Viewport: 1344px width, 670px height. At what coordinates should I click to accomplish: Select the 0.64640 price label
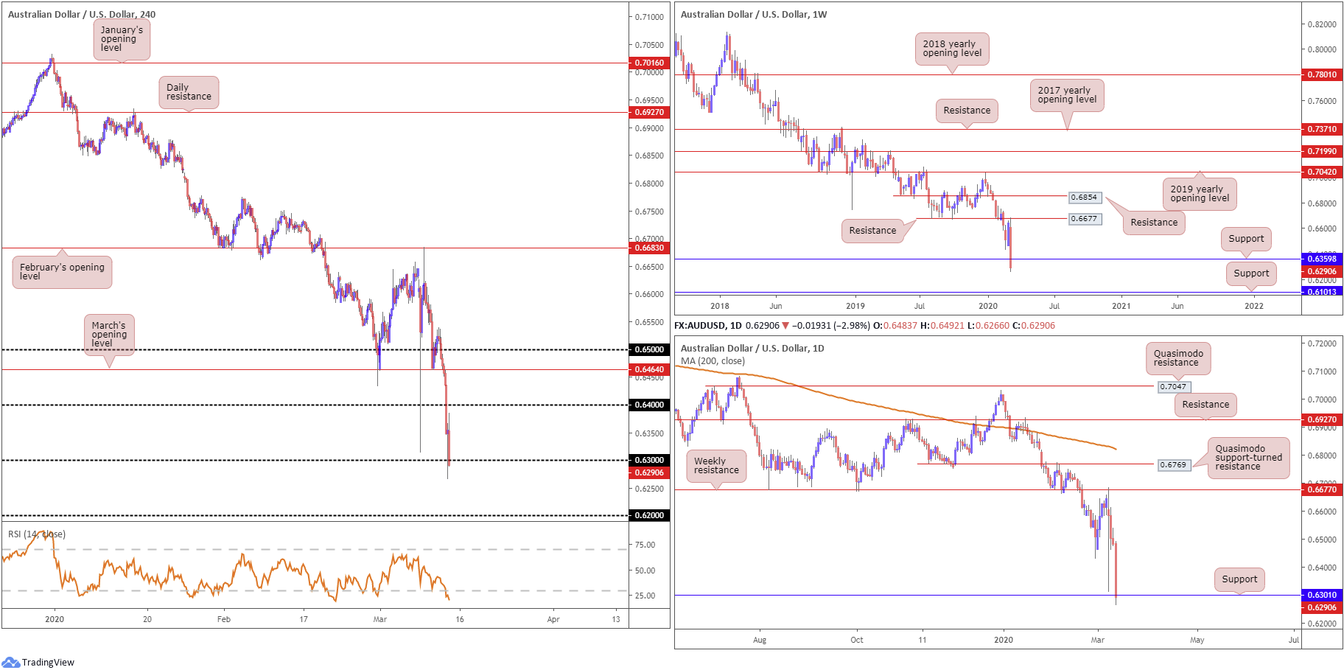point(650,369)
